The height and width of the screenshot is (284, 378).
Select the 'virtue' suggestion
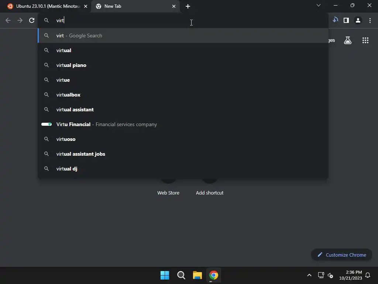(x=183, y=80)
